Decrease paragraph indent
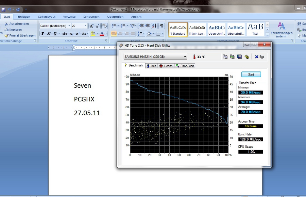Screen dimensions: 306x197 pyautogui.click(x=141, y=26)
